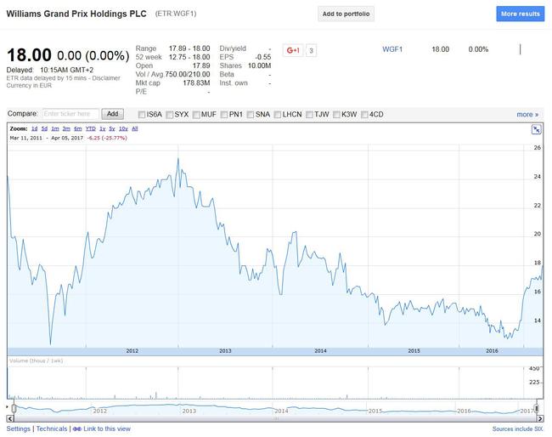This screenshot has height=437, width=552.
Task: Toggle the SYX comparison checkbox
Action: coord(170,115)
